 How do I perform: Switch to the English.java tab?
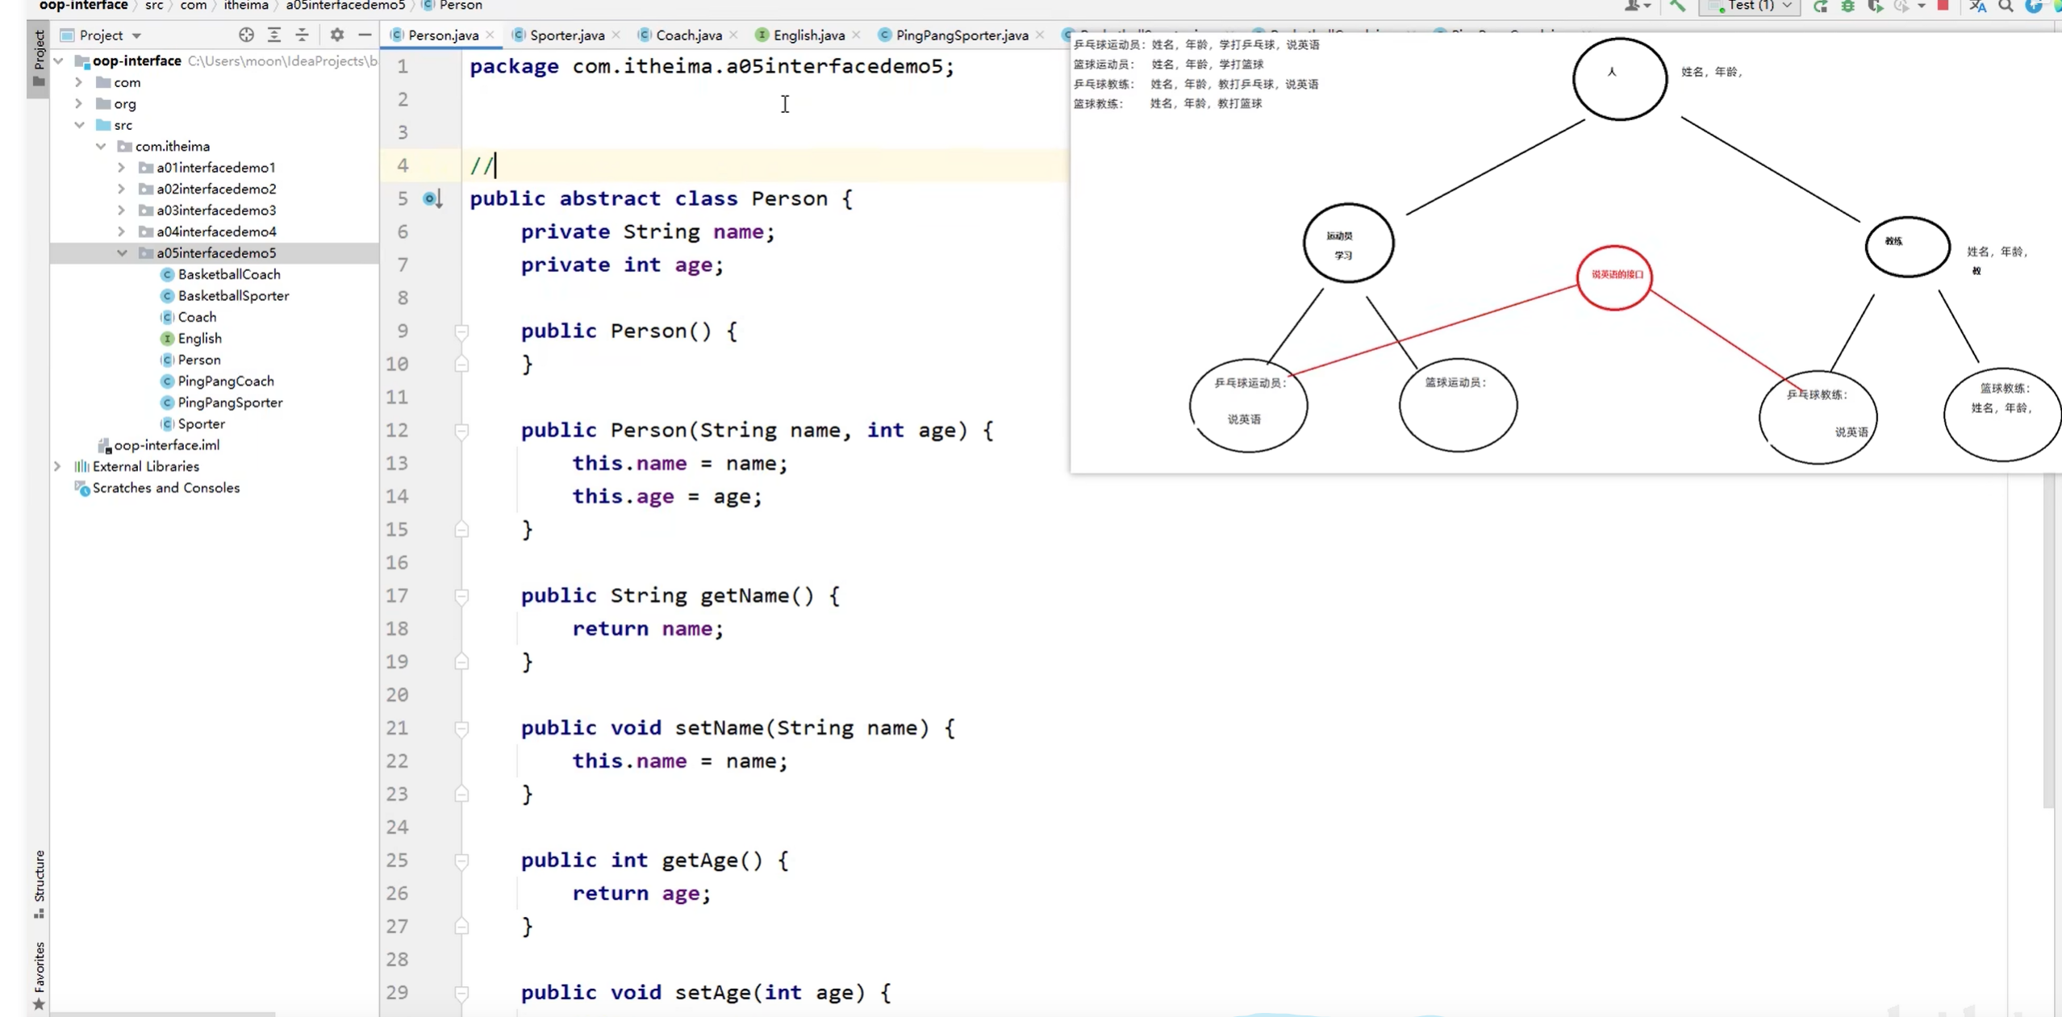pyautogui.click(x=808, y=35)
